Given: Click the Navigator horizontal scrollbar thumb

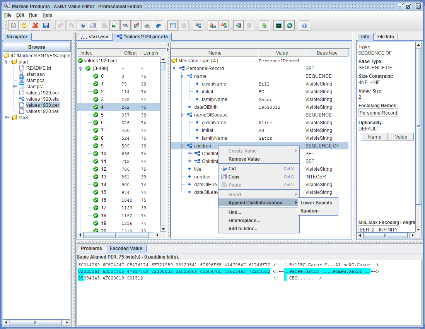Looking at the screenshot, I should [x=35, y=322].
